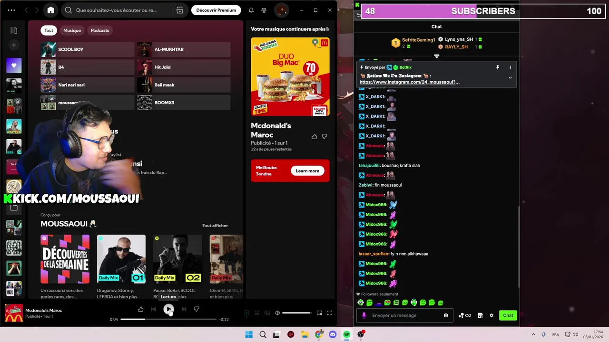This screenshot has height=342, width=609.
Task: Click SefriteGaming1 in leaderboard
Action: coord(419,40)
